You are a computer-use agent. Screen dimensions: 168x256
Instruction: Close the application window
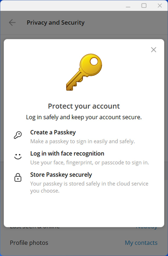click(x=160, y=6)
